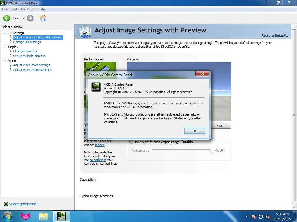Click the 3D Settings tree label

(16, 33)
